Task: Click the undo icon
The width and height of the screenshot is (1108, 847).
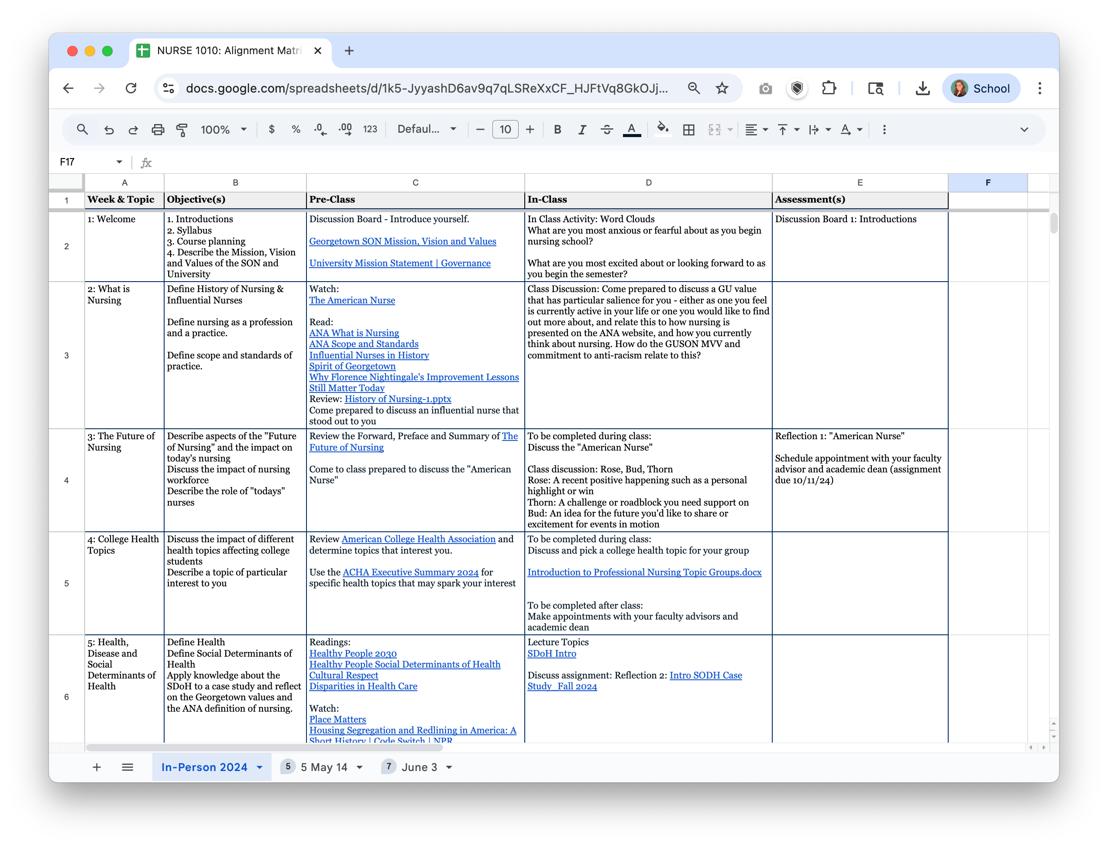Action: pyautogui.click(x=109, y=130)
